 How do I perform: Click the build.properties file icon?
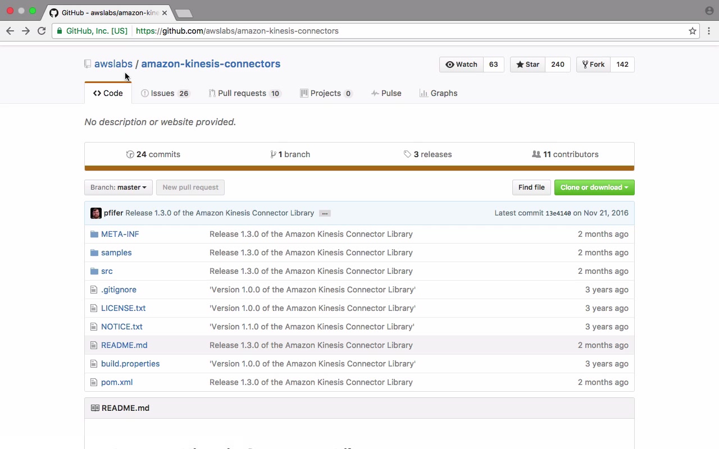(x=94, y=364)
